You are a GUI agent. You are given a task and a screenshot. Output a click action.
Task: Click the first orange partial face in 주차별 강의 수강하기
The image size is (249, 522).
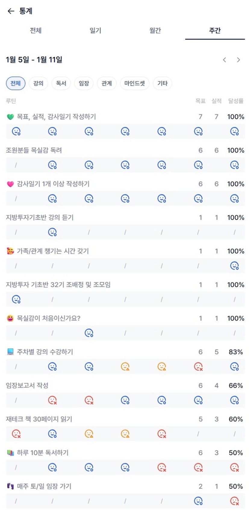coord(125,367)
